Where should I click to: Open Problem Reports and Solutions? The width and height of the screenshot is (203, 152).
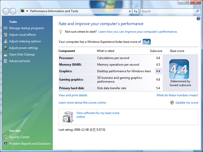click(30, 144)
